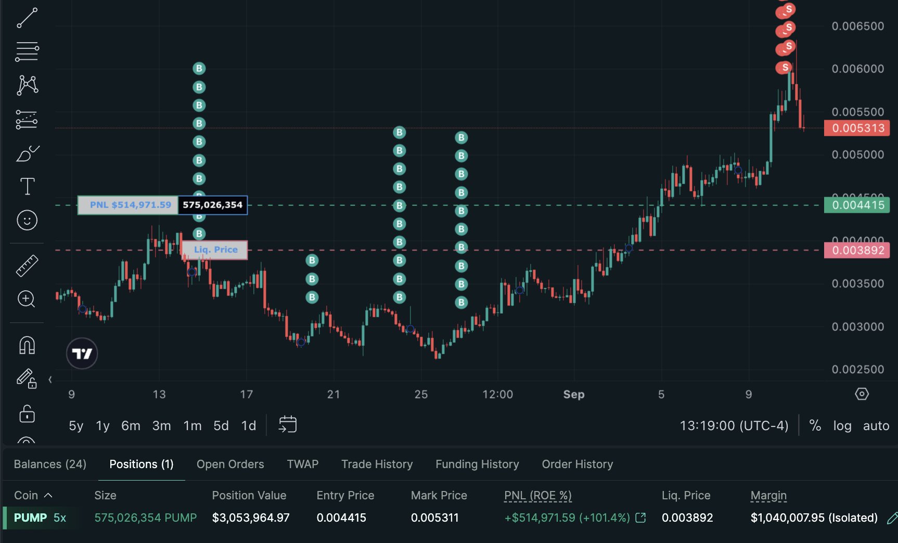This screenshot has height=543, width=898.
Task: Switch to Balances (24) tab
Action: click(50, 464)
